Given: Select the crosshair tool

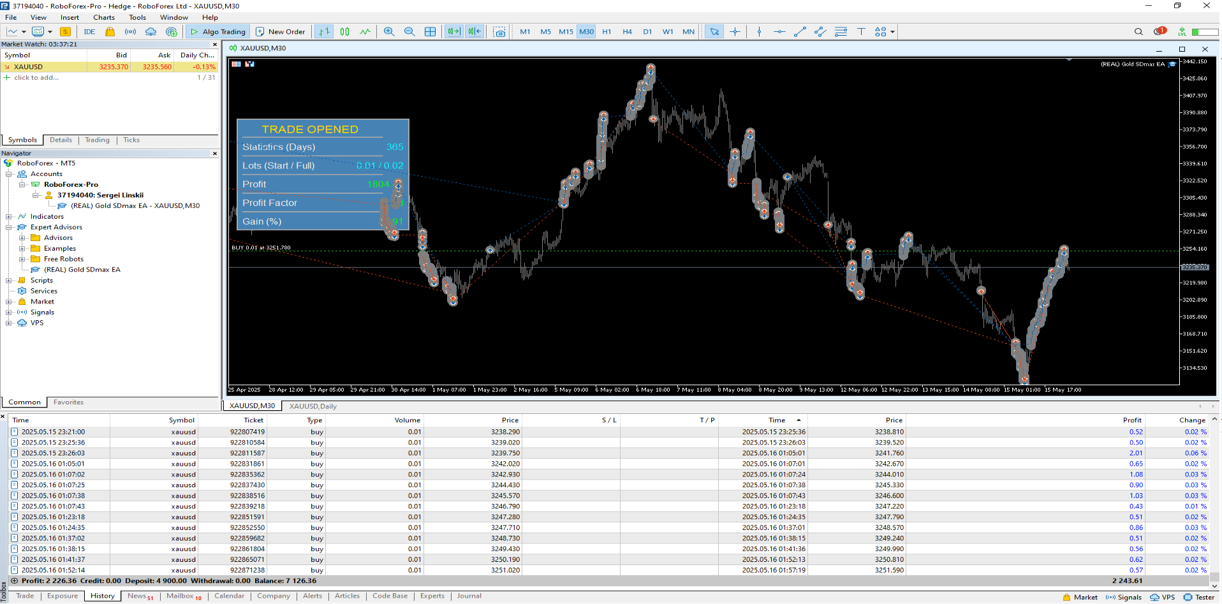Looking at the screenshot, I should (735, 31).
